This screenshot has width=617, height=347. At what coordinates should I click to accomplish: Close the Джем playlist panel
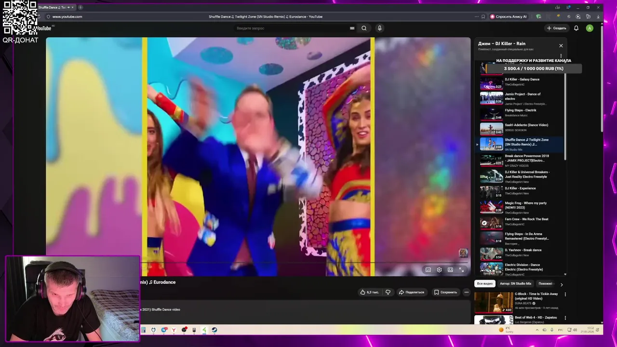point(561,46)
